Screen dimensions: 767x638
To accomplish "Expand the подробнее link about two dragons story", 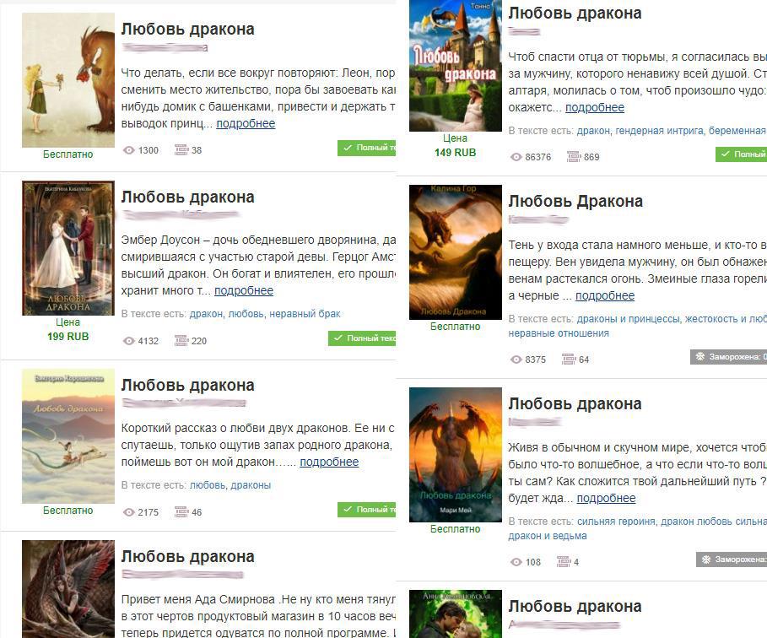I will tap(329, 462).
